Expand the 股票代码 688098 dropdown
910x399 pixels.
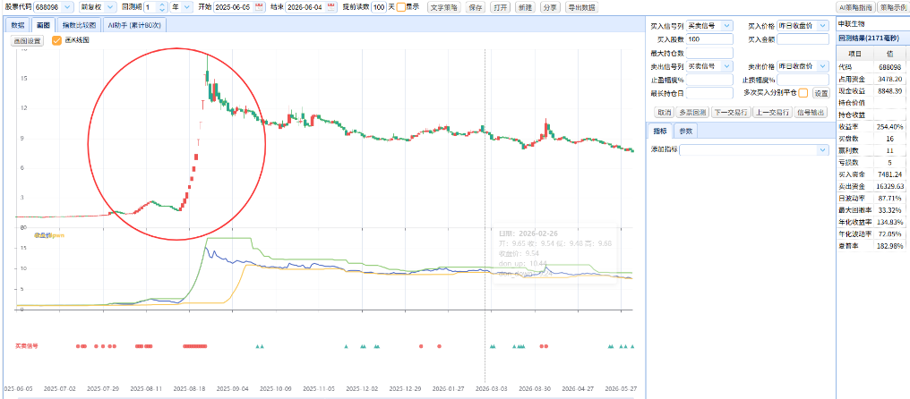coord(67,7)
